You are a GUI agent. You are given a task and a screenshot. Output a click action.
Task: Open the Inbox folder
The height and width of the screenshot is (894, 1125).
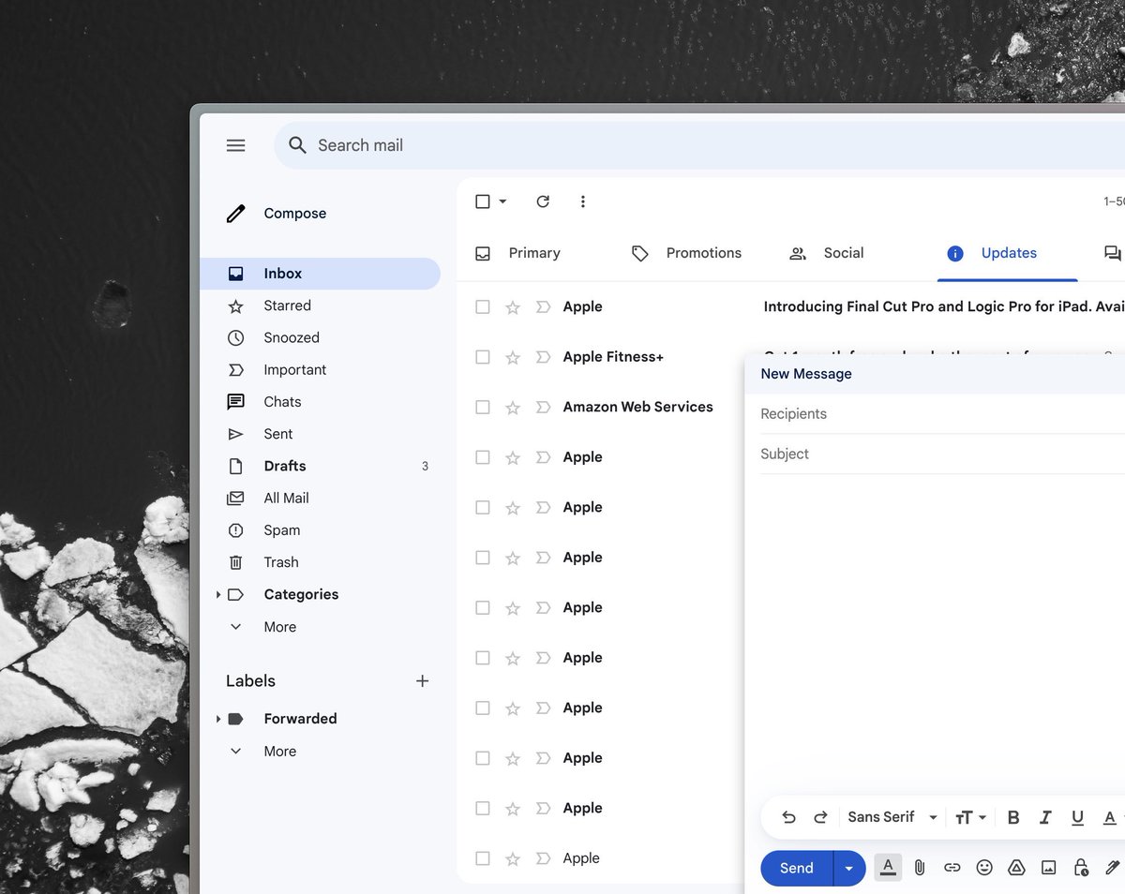(x=320, y=274)
